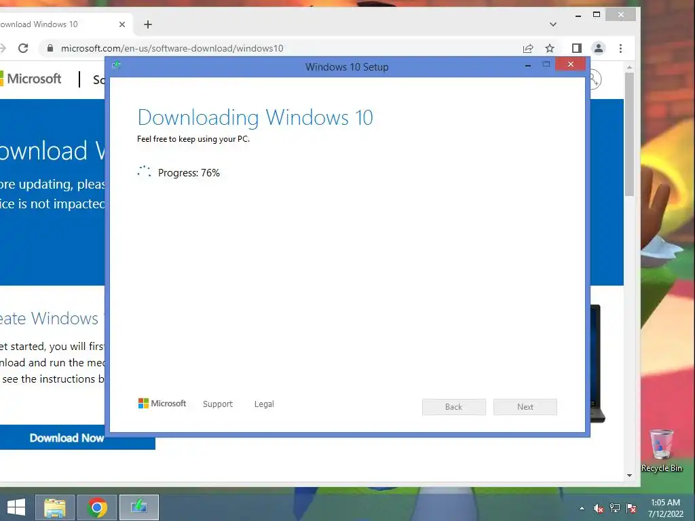Minimize the Chrome window

(578, 16)
